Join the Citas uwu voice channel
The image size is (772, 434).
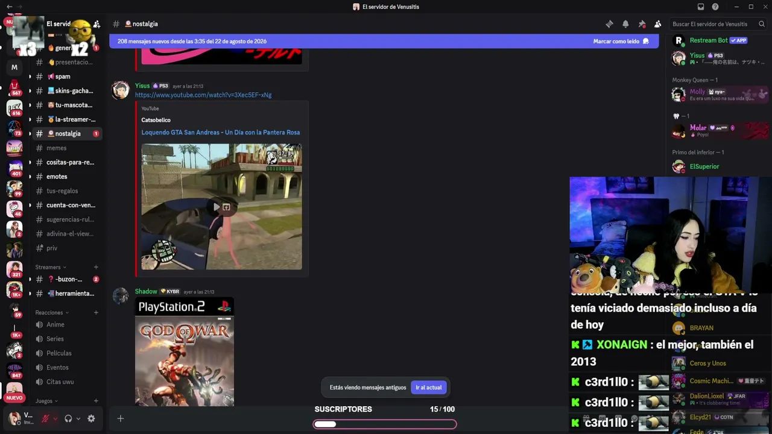[66, 382]
